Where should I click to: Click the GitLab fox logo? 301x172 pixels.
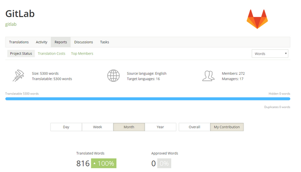click(x=257, y=19)
